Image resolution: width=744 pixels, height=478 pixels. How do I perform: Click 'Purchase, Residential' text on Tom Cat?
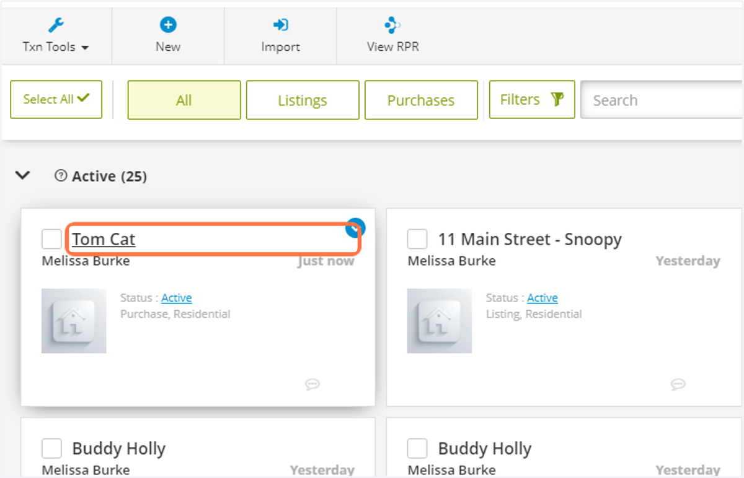click(175, 314)
